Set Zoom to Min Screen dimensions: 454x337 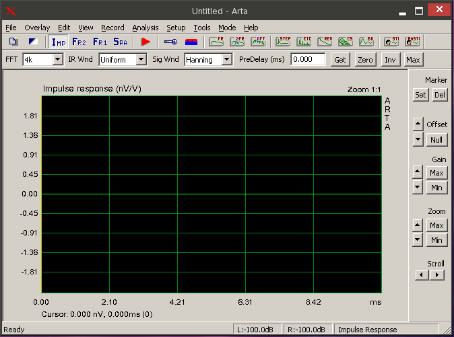(436, 240)
